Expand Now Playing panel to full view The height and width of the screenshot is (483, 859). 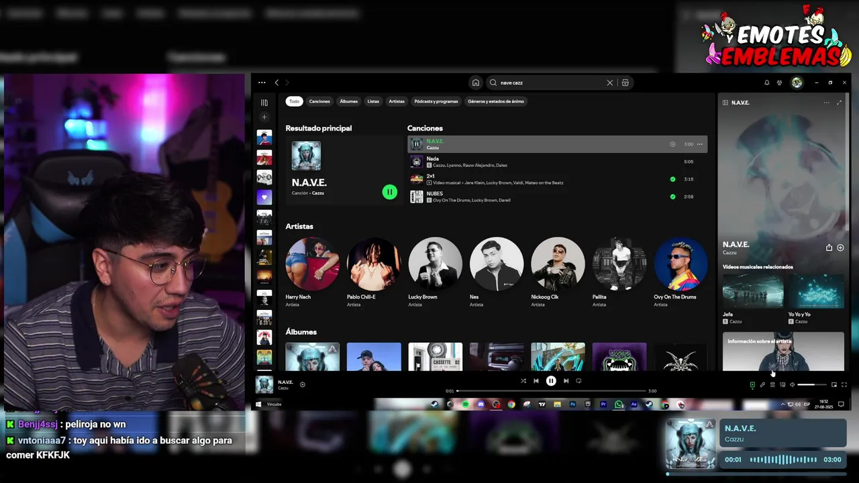[839, 103]
